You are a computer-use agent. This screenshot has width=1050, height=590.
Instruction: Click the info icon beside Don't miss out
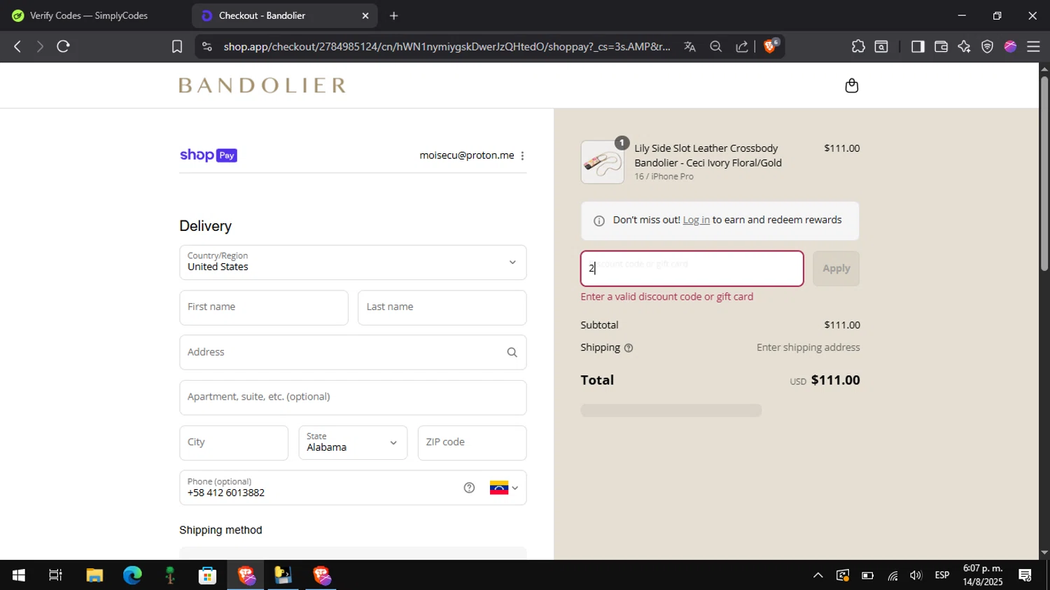pos(599,220)
